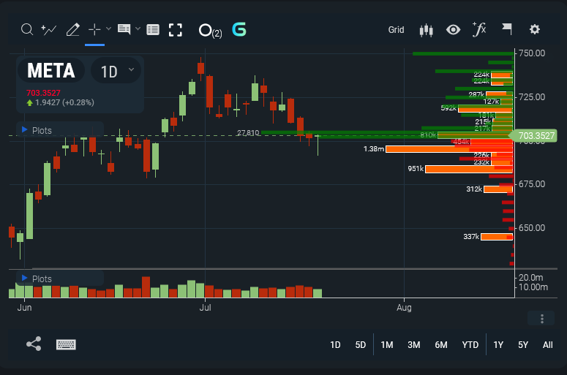Select the crosshair cursor tool
This screenshot has height=375, width=567.
(94, 30)
